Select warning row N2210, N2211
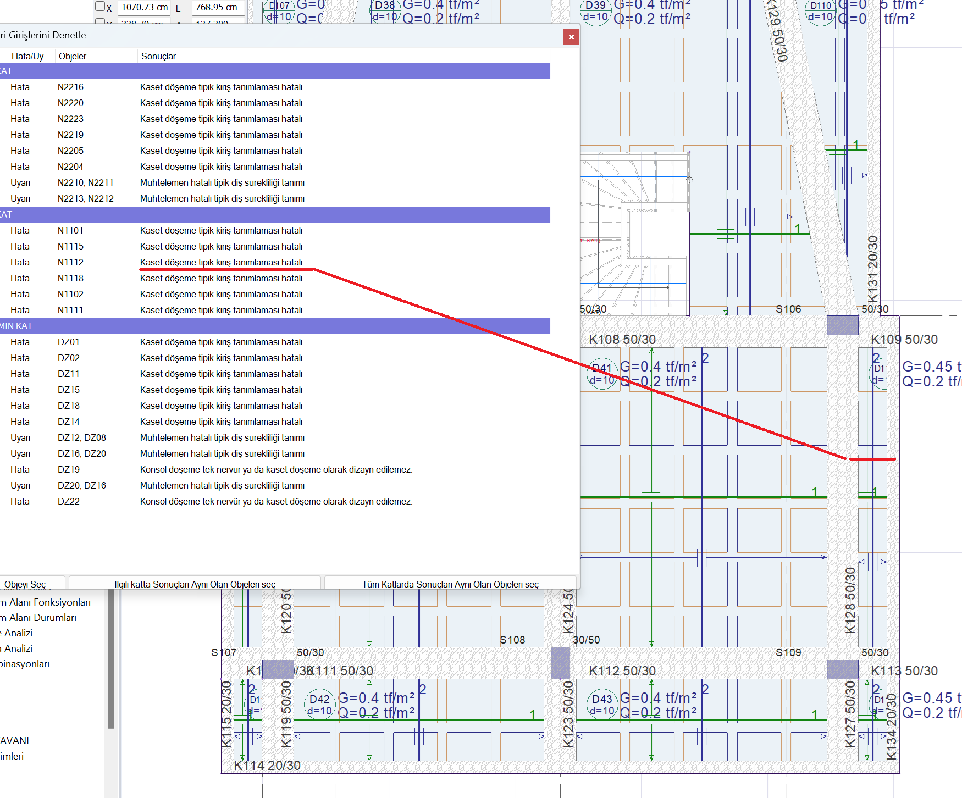962x798 pixels. tap(275, 182)
